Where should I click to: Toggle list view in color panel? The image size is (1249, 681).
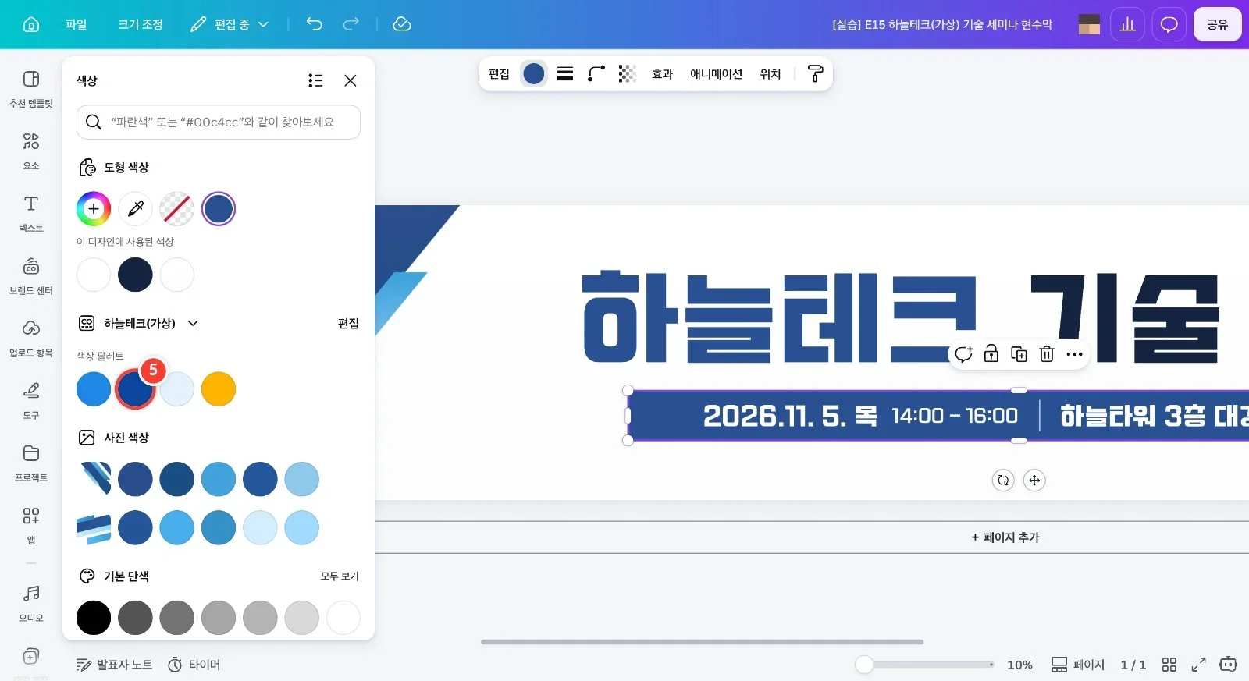(x=315, y=80)
